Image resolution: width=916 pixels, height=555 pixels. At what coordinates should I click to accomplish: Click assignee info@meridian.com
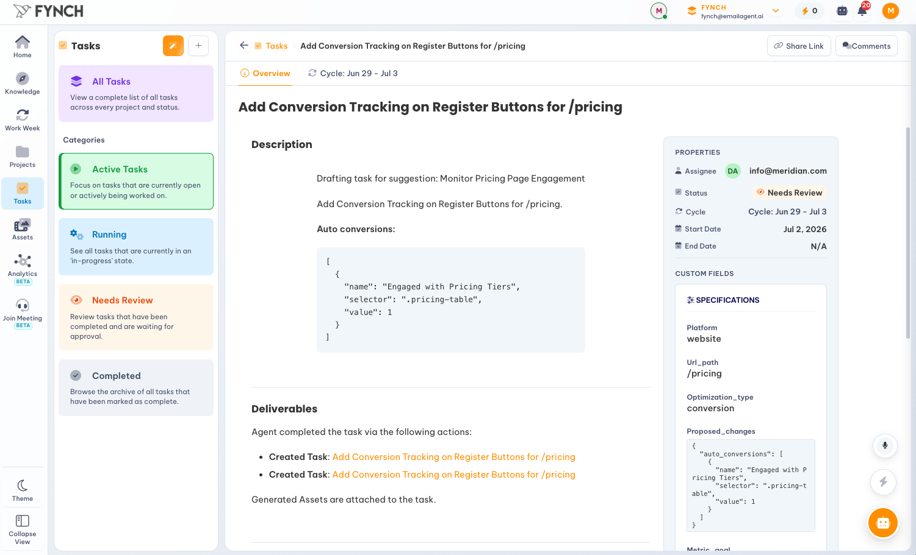788,171
